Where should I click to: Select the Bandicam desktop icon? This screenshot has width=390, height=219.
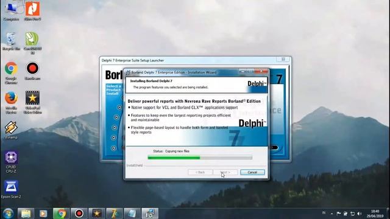32,71
